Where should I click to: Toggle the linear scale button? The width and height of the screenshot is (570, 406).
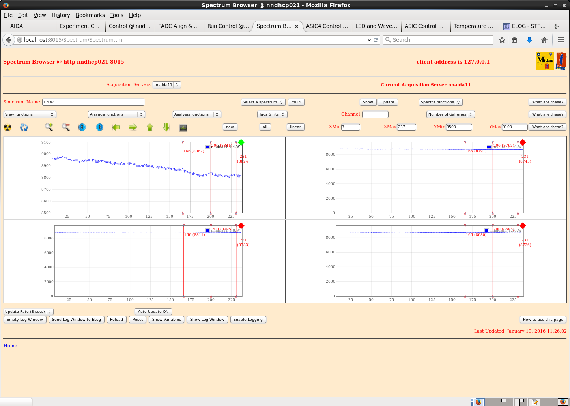coord(295,127)
